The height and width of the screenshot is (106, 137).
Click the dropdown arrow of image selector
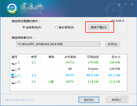pos(99,44)
